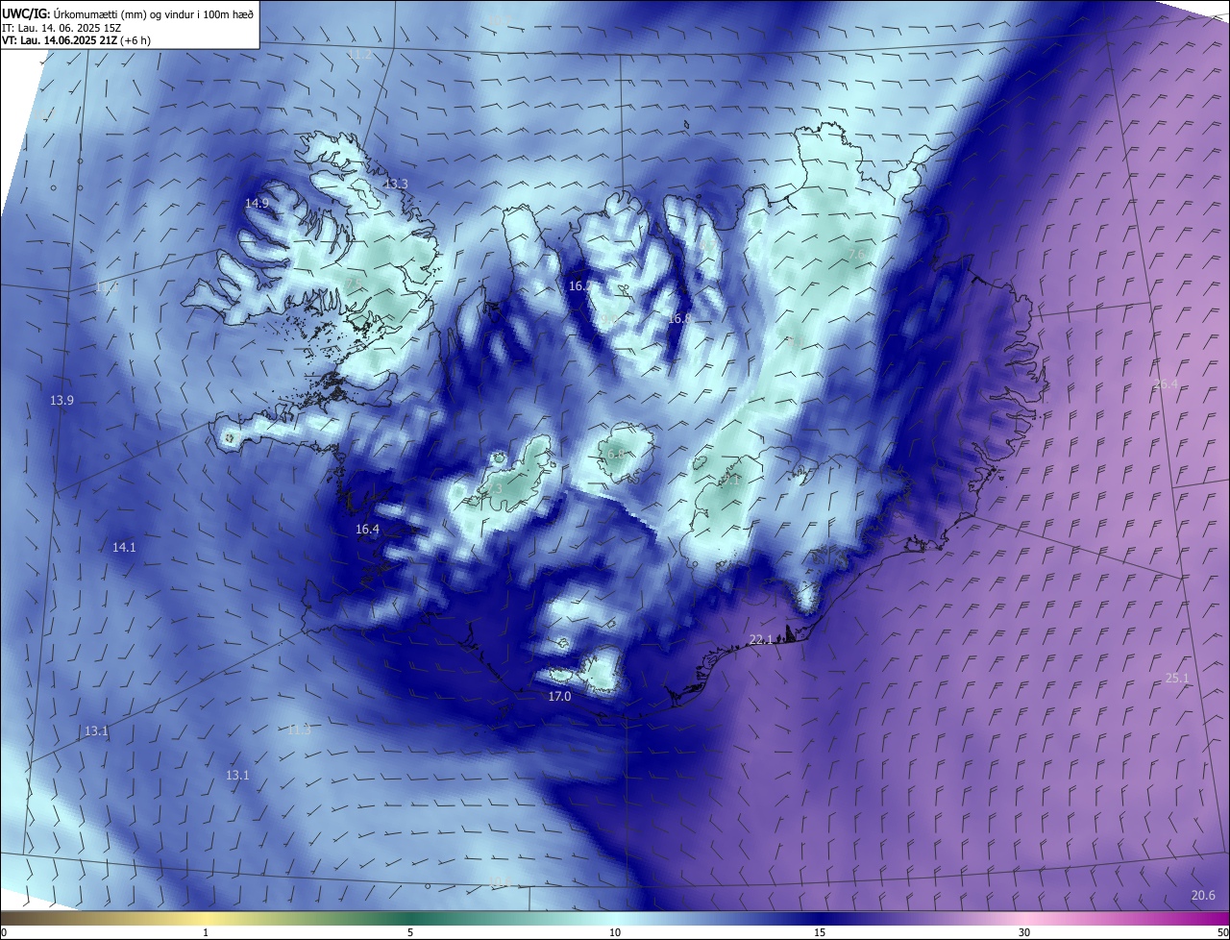Screen dimensions: 1230x940
Task: Select the valid time line 'VT: Lau. 14.06.2025 21Z (+6 h)'
Action: point(76,40)
